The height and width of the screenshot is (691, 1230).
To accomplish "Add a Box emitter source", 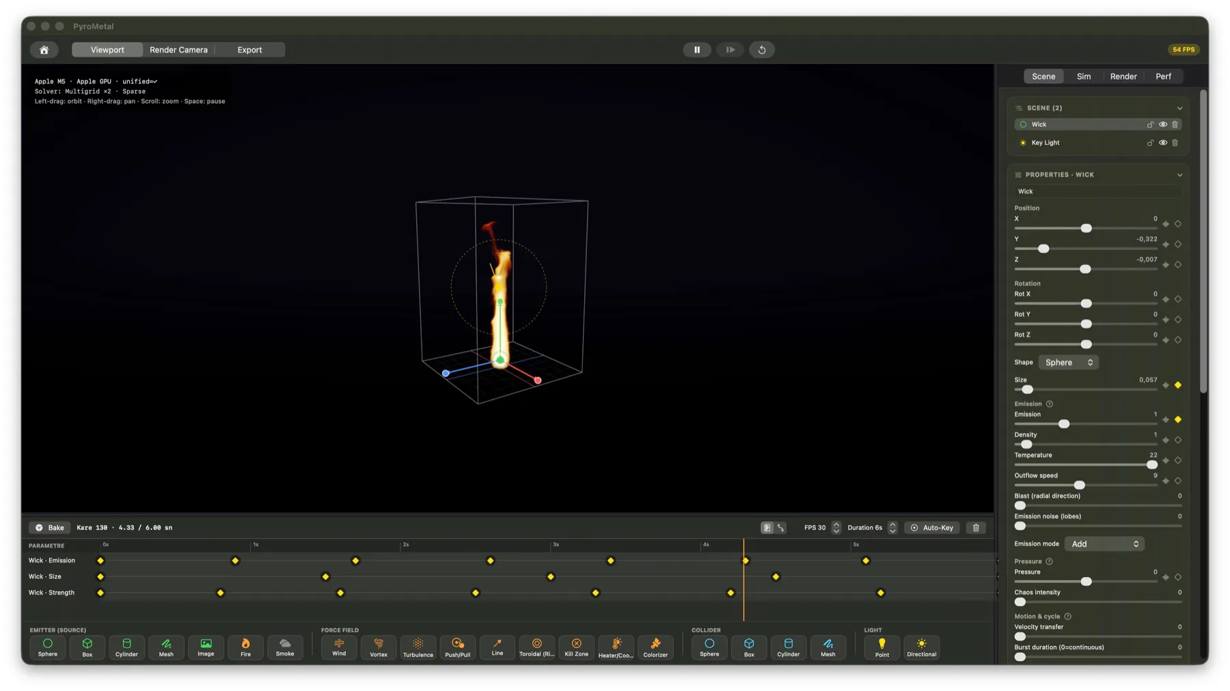I will click(87, 647).
